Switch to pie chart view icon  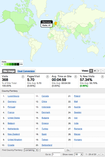(95, 71)
